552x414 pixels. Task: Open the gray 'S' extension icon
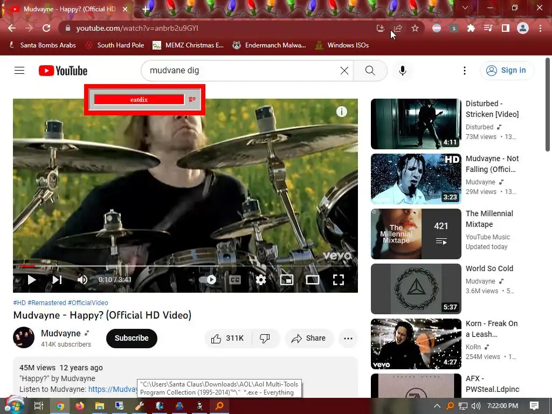click(x=454, y=28)
